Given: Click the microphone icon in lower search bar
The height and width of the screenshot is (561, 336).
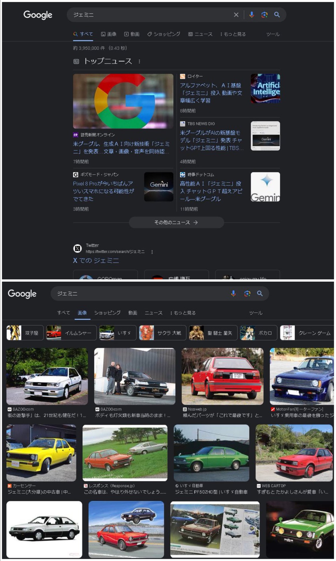Looking at the screenshot, I should pyautogui.click(x=233, y=293).
